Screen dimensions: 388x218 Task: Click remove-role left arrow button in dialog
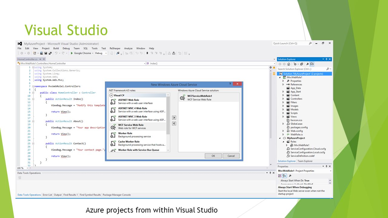coord(174,123)
